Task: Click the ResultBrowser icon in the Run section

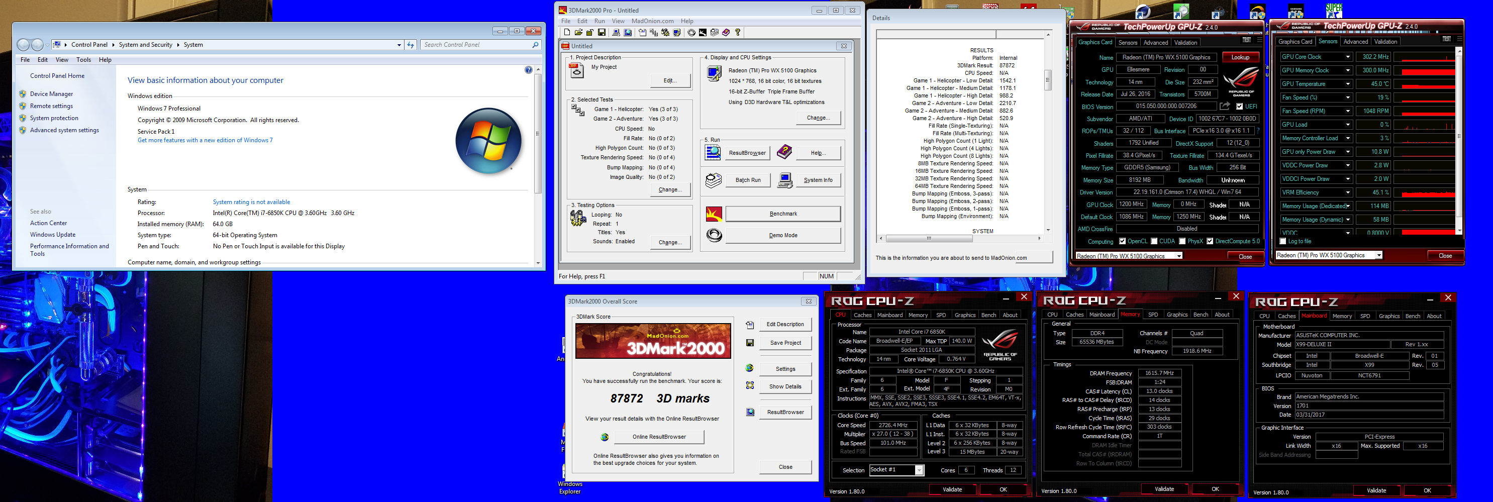Action: tap(713, 152)
